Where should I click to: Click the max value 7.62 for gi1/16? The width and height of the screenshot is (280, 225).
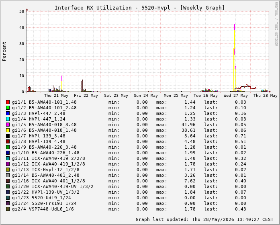[x=190, y=181]
